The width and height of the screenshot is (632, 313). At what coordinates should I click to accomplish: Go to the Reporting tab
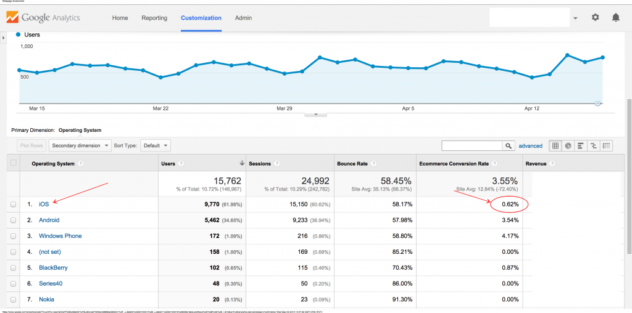pos(154,18)
